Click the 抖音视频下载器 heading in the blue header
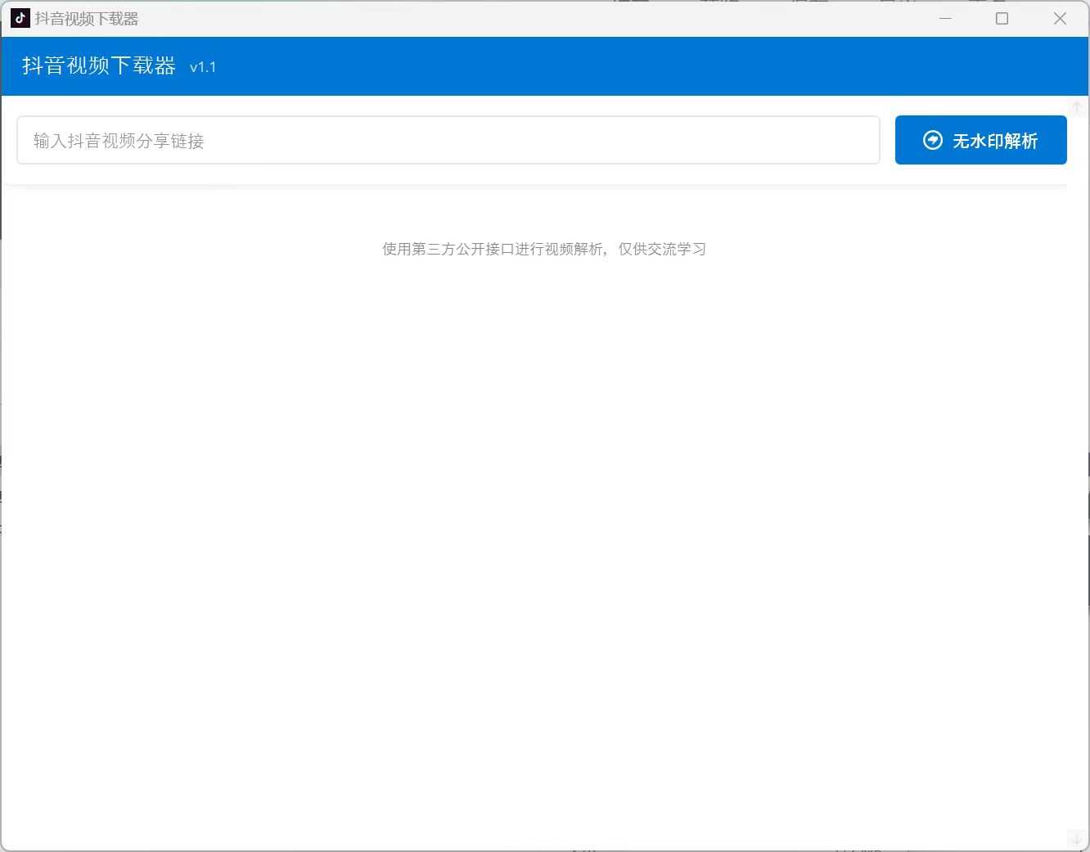The height and width of the screenshot is (852, 1090). click(x=99, y=65)
